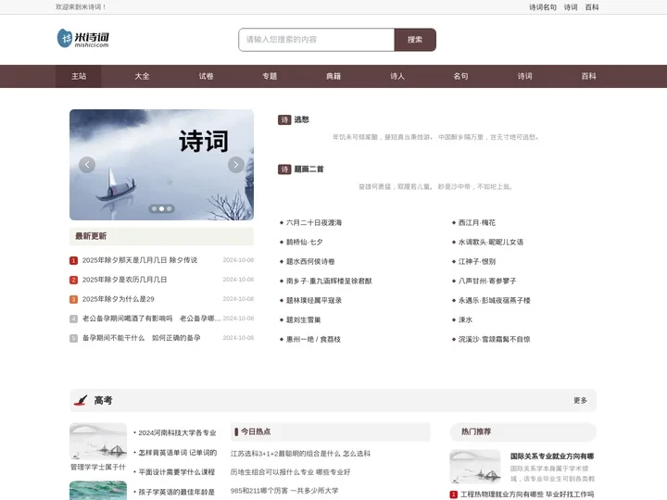Click 诗词 link in top bar
The height and width of the screenshot is (500, 667).
click(571, 7)
